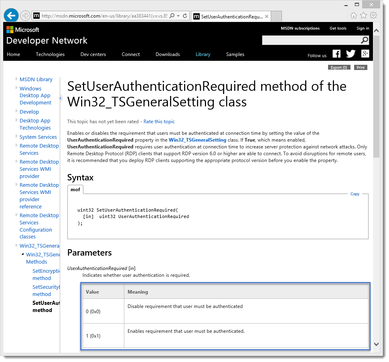The image size is (389, 362).
Task: Open the MSDN Facebook page icon
Action: (x=336, y=54)
